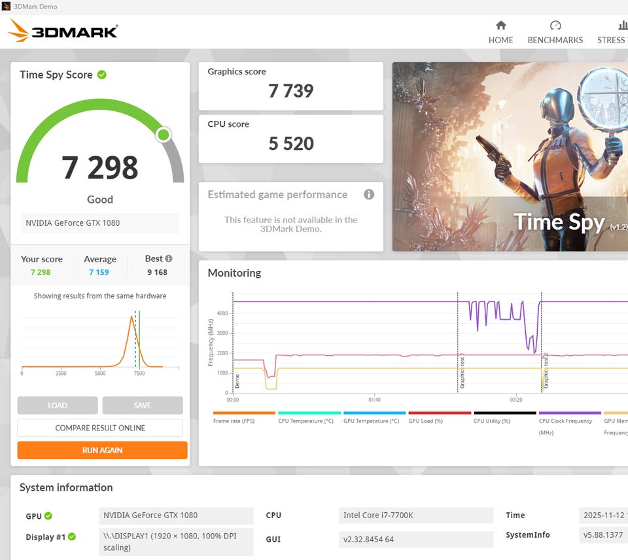628x560 pixels.
Task: Click the LOAD button
Action: click(x=58, y=406)
